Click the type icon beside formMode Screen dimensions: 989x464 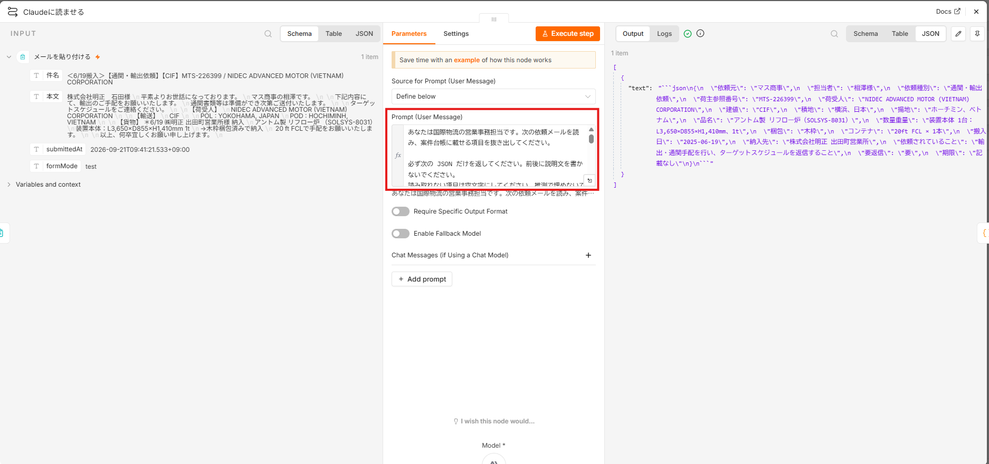click(x=36, y=166)
